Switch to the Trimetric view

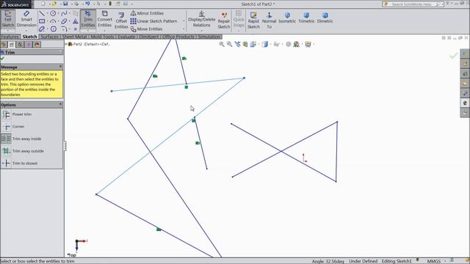306,18
